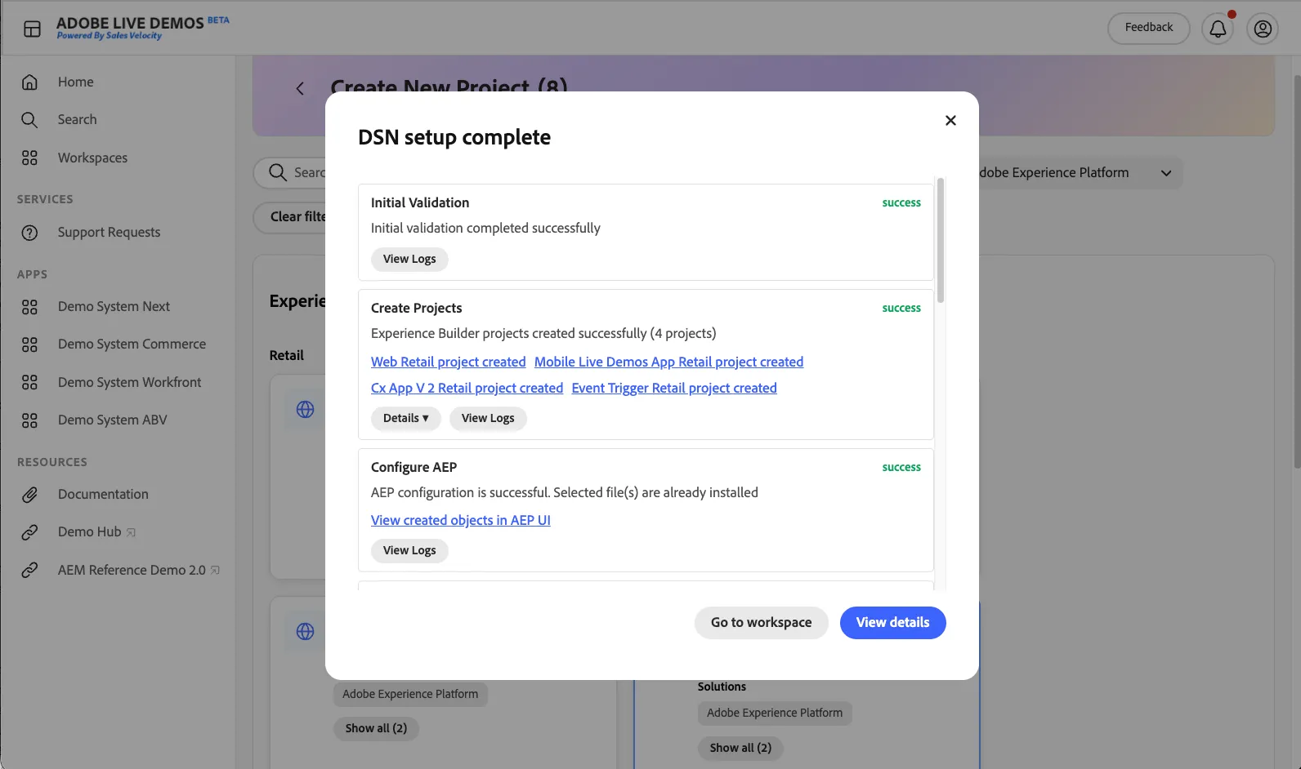View Logs for Create Projects
Image resolution: width=1301 pixels, height=769 pixels.
coord(488,418)
